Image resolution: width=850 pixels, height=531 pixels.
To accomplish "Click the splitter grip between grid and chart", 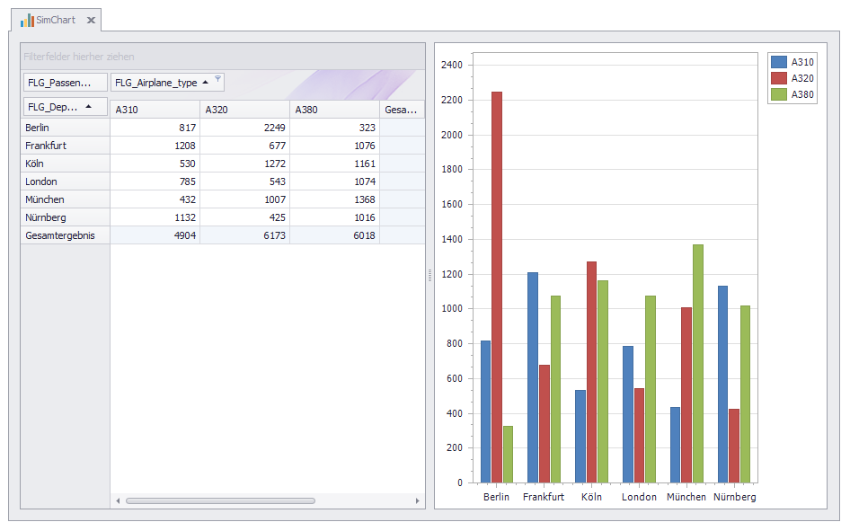I will (x=429, y=275).
